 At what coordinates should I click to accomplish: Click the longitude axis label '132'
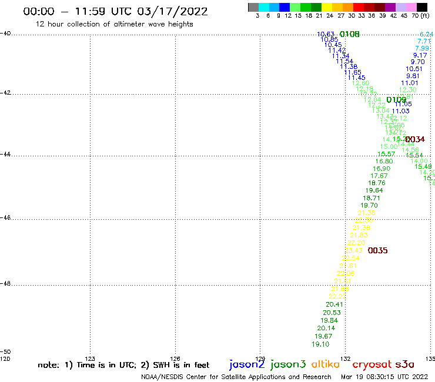tap(346, 358)
